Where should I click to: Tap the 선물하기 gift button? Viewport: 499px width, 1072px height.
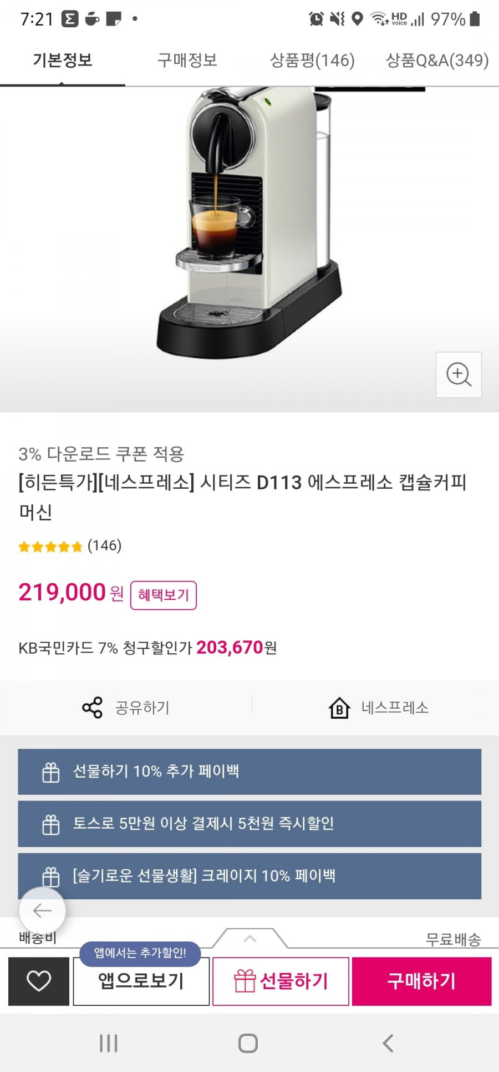pyautogui.click(x=281, y=981)
